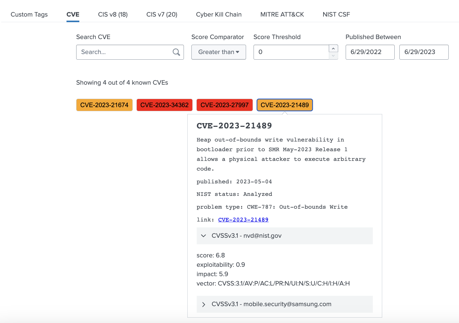The width and height of the screenshot is (459, 323).
Task: Open the Cyber Kill Chain tab
Action: 219,14
